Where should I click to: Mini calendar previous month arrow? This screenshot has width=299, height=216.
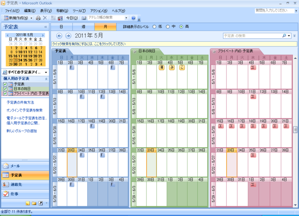pyautogui.click(x=7, y=35)
